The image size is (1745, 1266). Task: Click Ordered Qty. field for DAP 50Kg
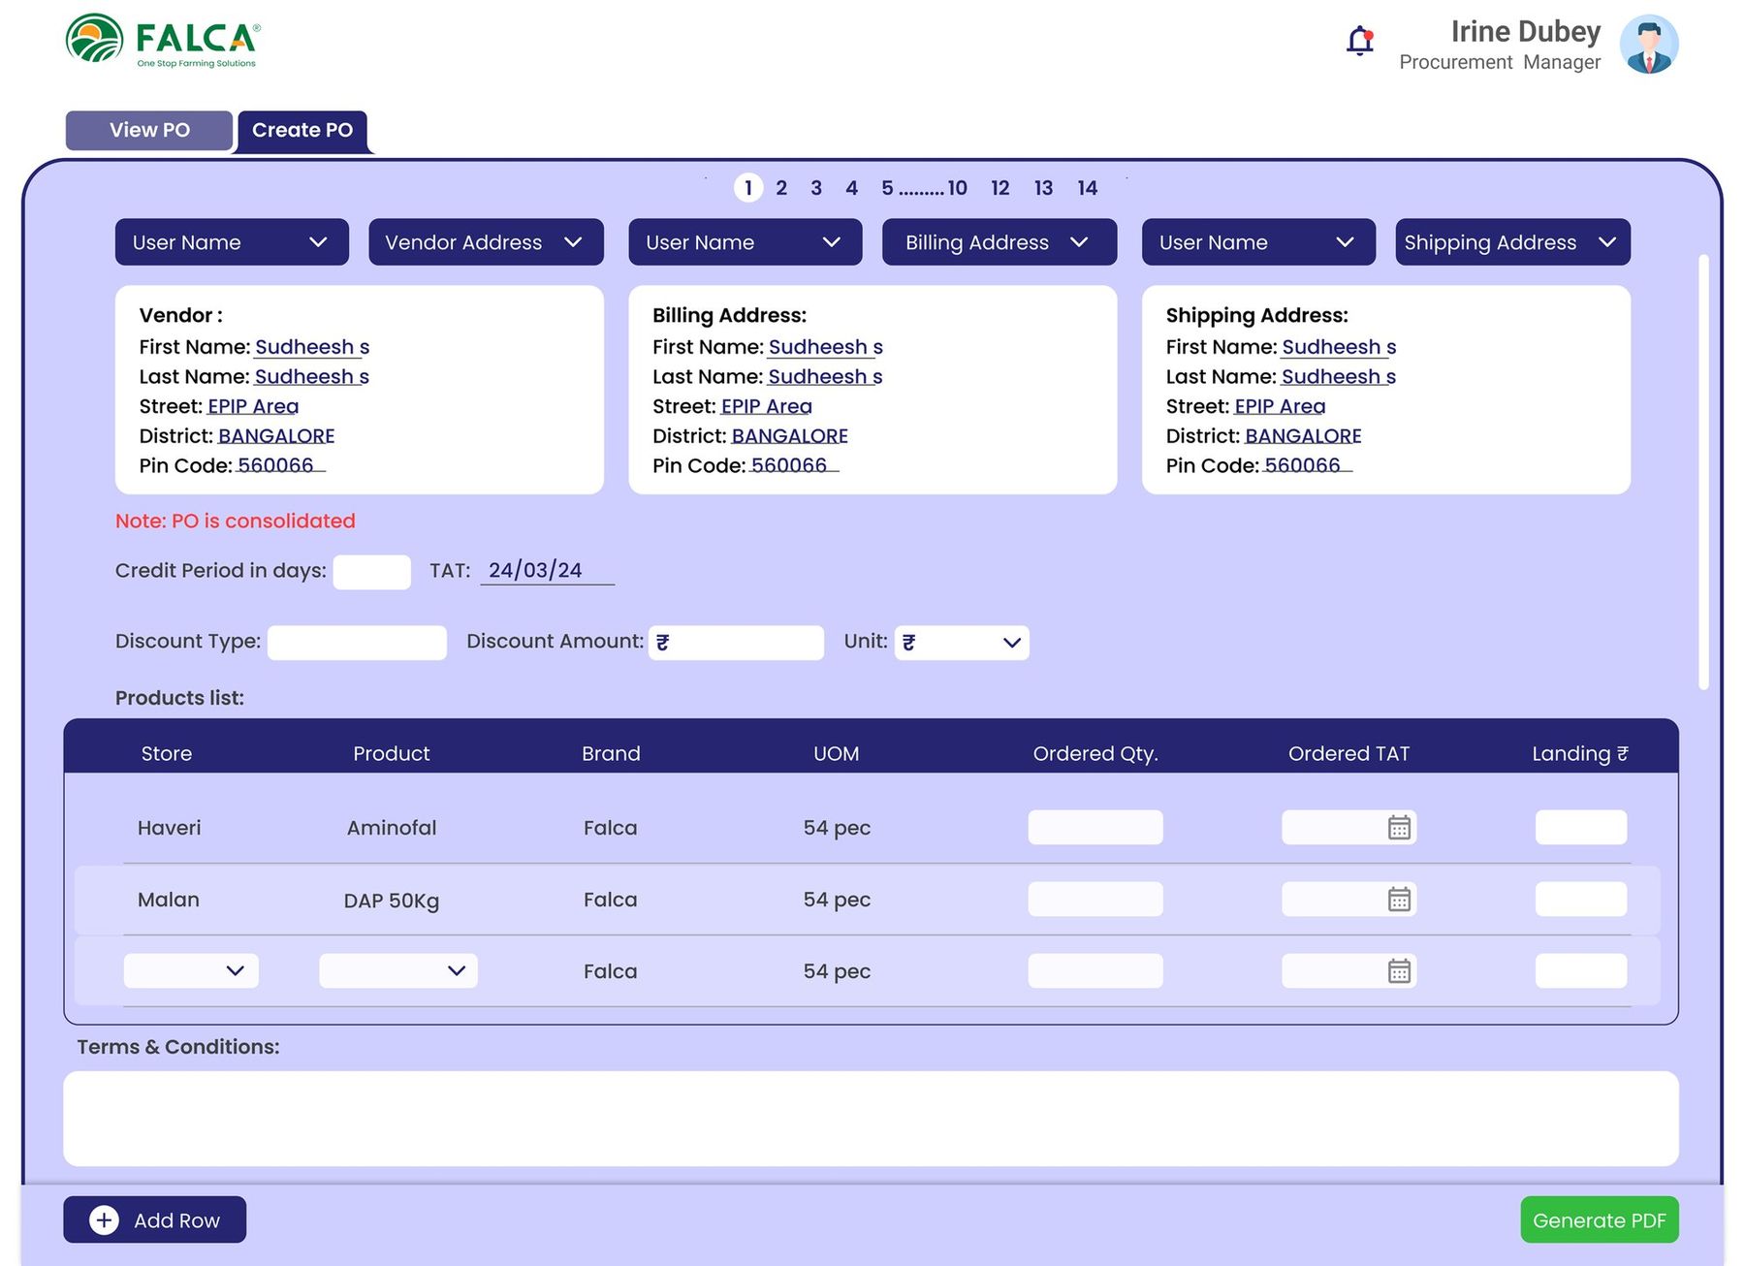click(1095, 899)
